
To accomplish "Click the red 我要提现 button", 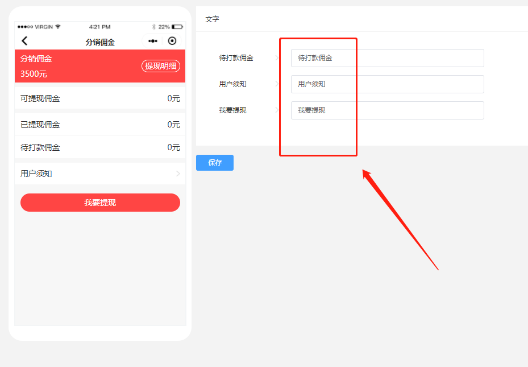I will tap(100, 203).
